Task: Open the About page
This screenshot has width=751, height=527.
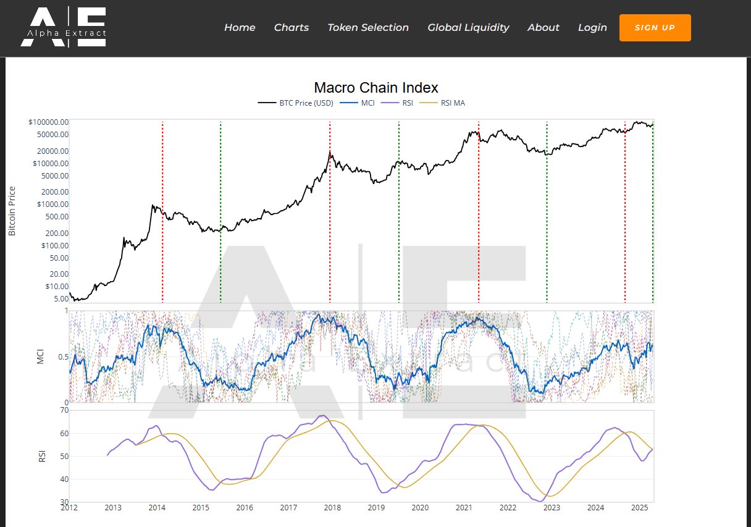Action: [x=543, y=27]
